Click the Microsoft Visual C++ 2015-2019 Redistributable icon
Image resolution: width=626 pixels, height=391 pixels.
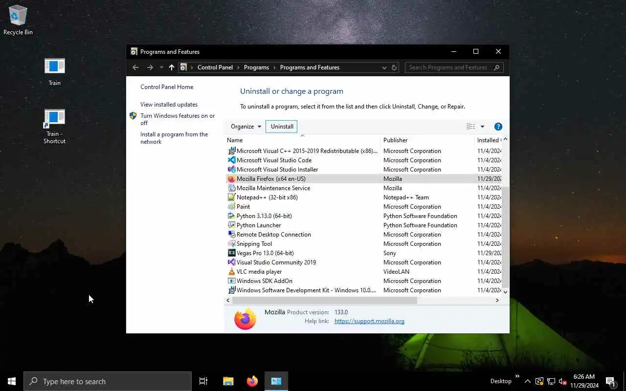pos(232,151)
